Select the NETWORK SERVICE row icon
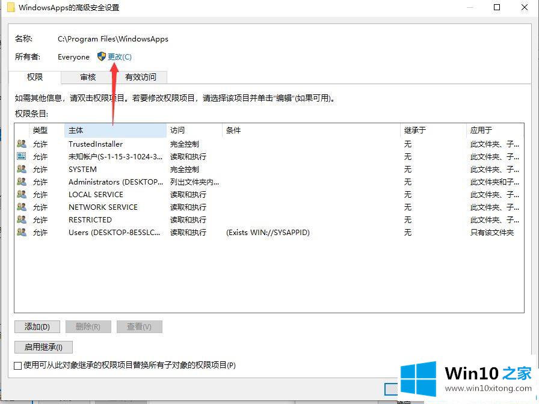 point(22,207)
